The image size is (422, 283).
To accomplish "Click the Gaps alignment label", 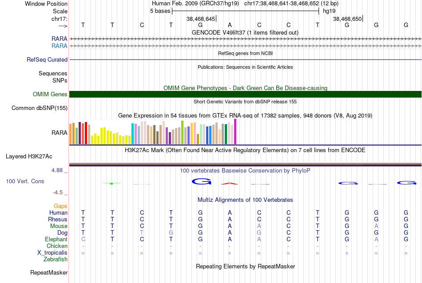I will pos(60,206).
